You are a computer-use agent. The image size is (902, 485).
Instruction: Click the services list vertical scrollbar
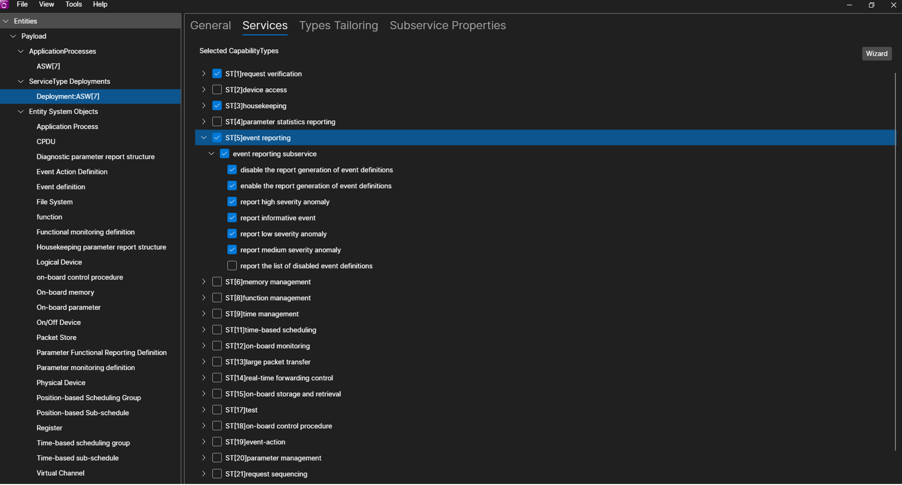[x=895, y=262]
